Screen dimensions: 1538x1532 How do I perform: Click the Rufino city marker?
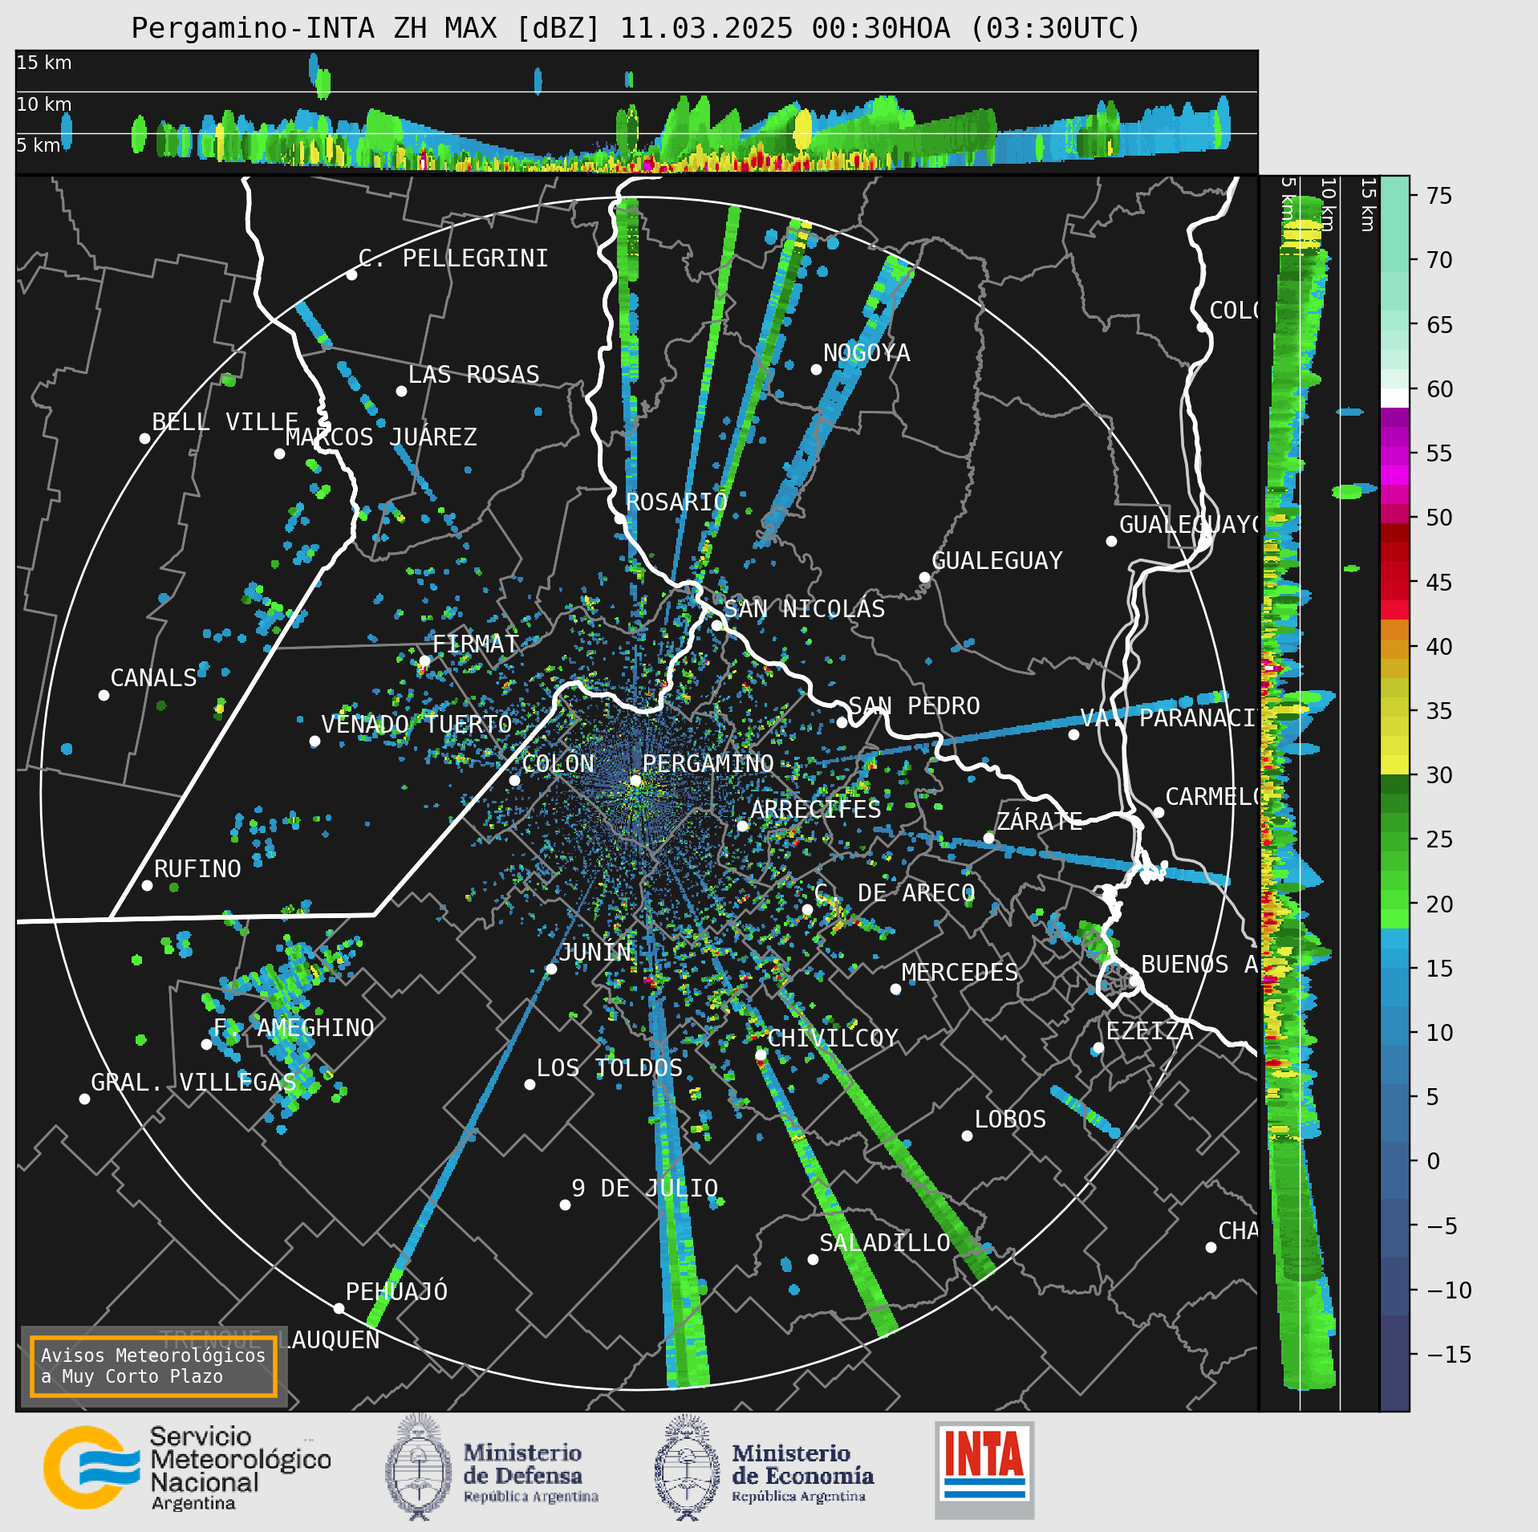tap(147, 886)
